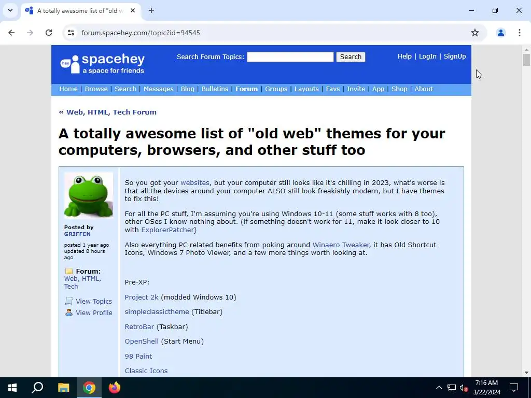Viewport: 531px width, 398px height.
Task: Open Groups in the nav bar
Action: click(x=276, y=89)
